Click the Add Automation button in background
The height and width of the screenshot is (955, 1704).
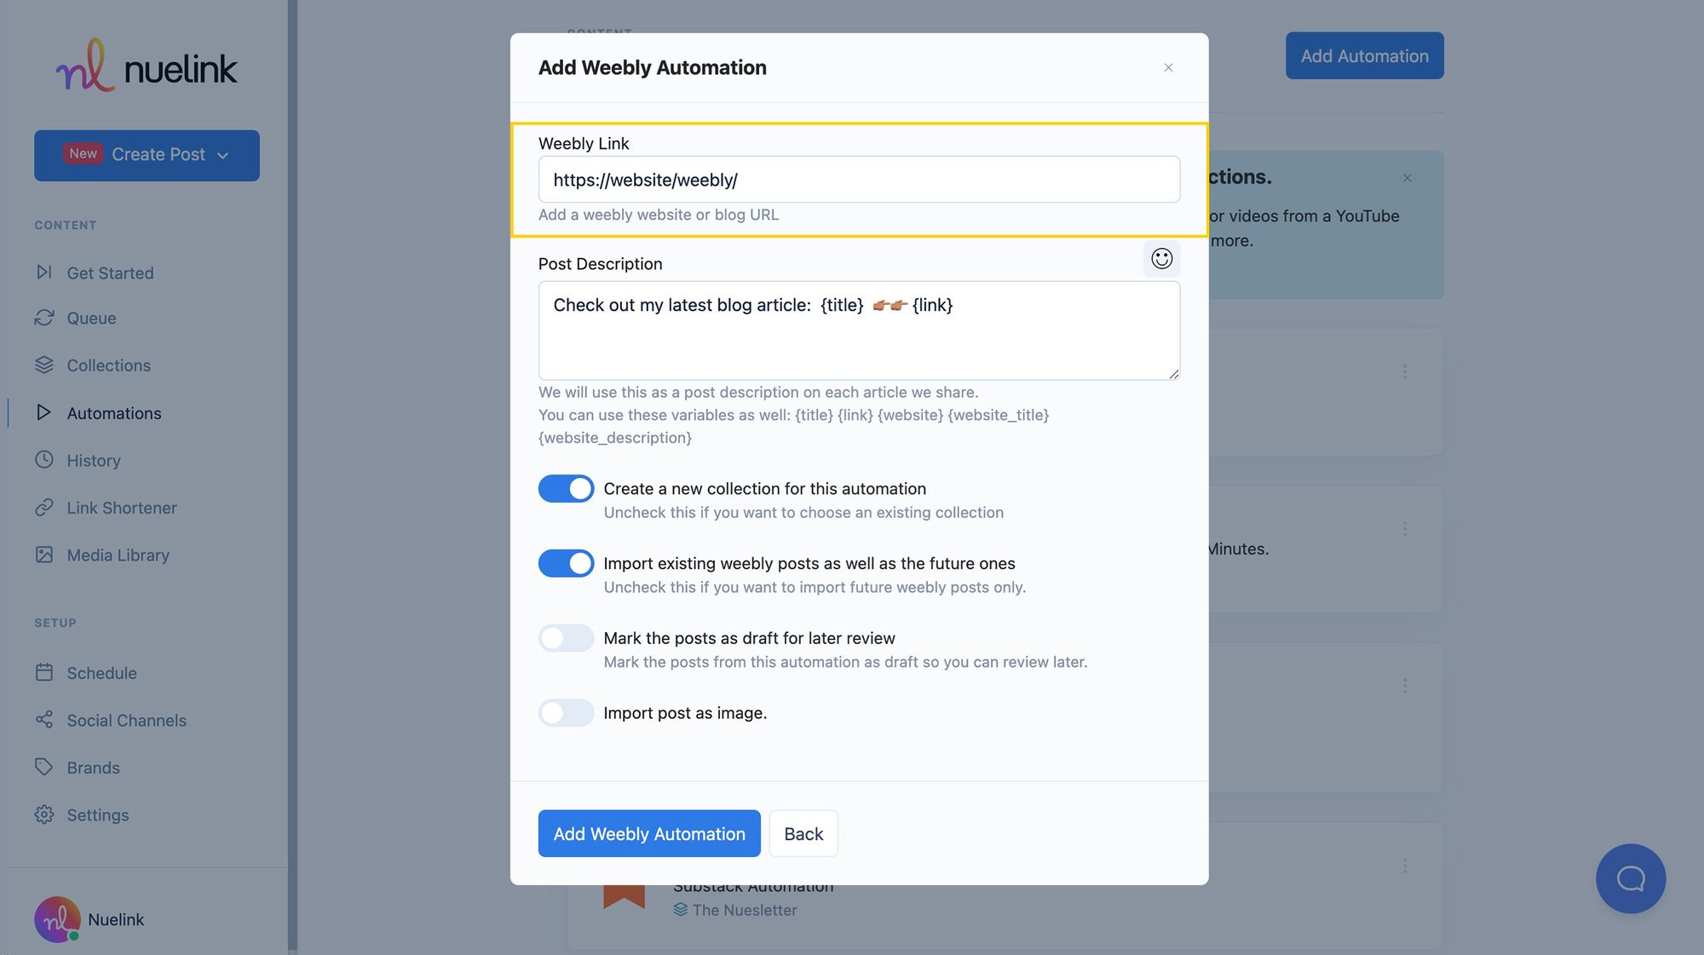click(1364, 55)
